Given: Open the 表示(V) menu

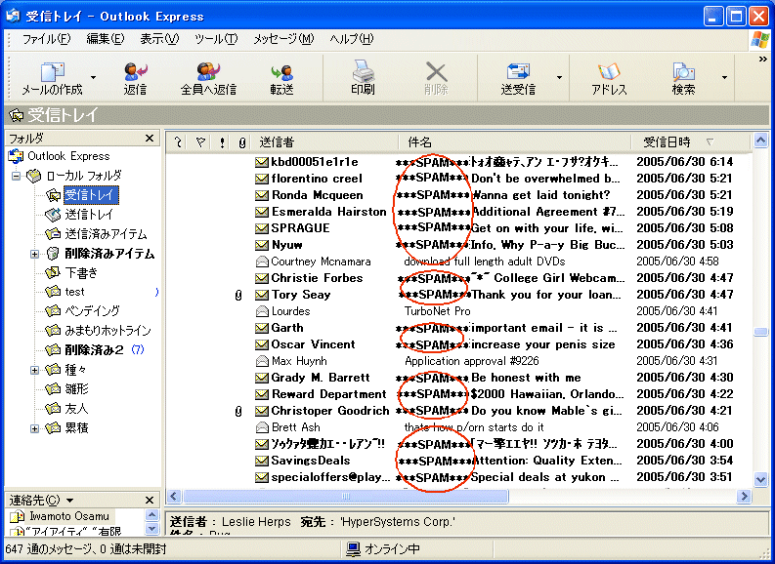Looking at the screenshot, I should 159,39.
